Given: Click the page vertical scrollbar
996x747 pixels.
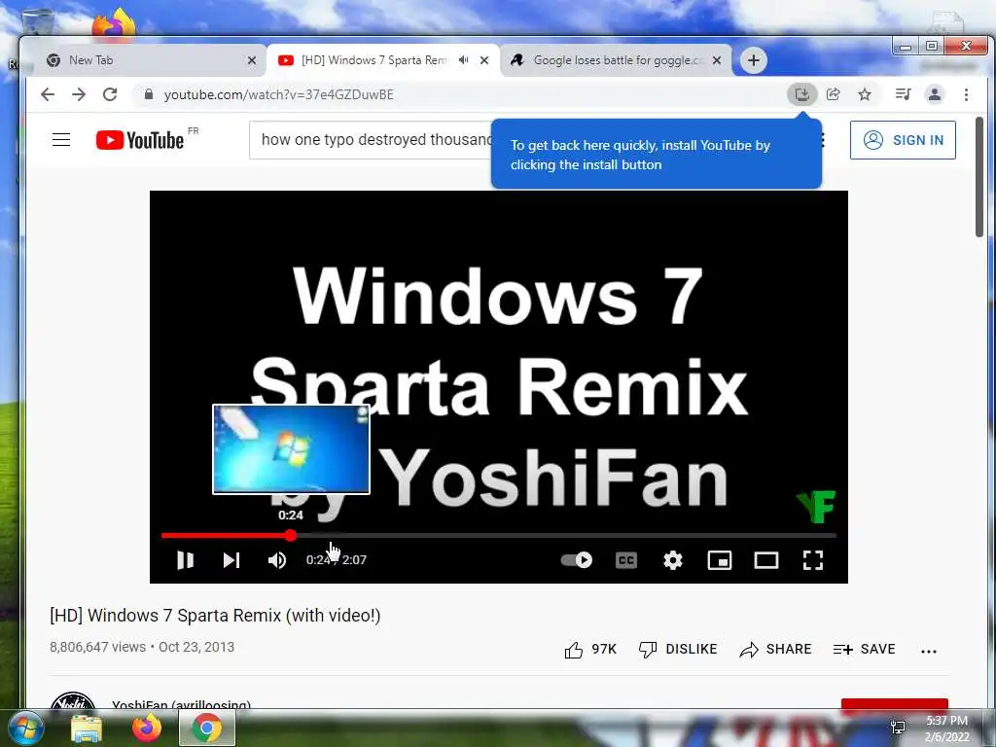Looking at the screenshot, I should pyautogui.click(x=978, y=177).
